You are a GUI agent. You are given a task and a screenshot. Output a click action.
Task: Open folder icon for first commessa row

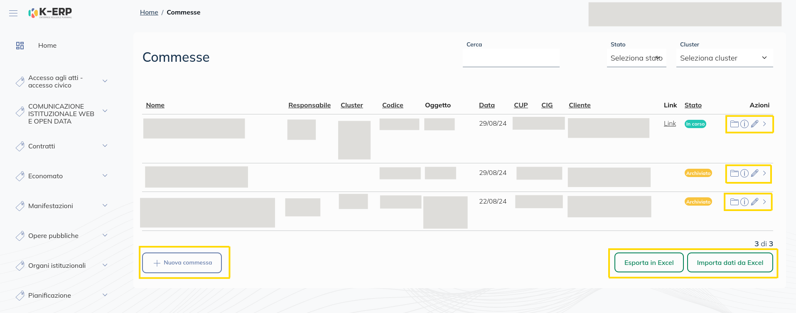(x=734, y=124)
